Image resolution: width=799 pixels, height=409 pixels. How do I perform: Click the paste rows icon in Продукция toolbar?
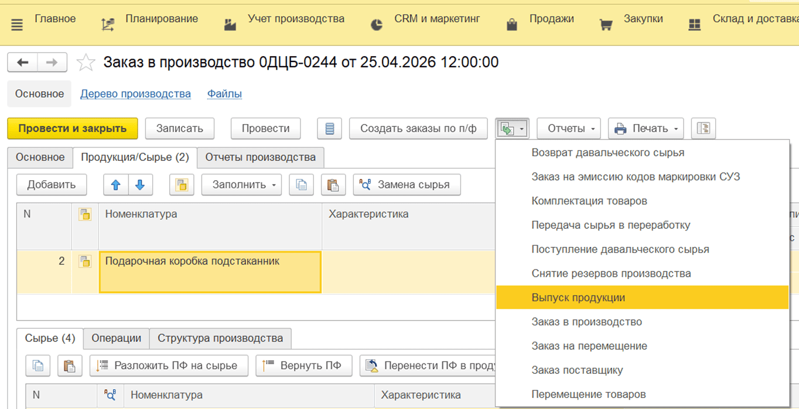point(333,185)
